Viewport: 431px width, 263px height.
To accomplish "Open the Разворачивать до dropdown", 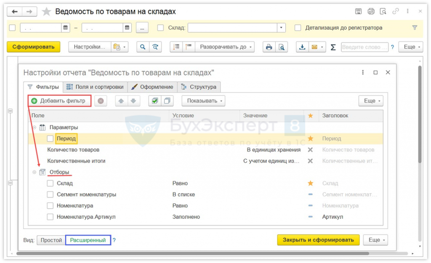I will coord(226,47).
